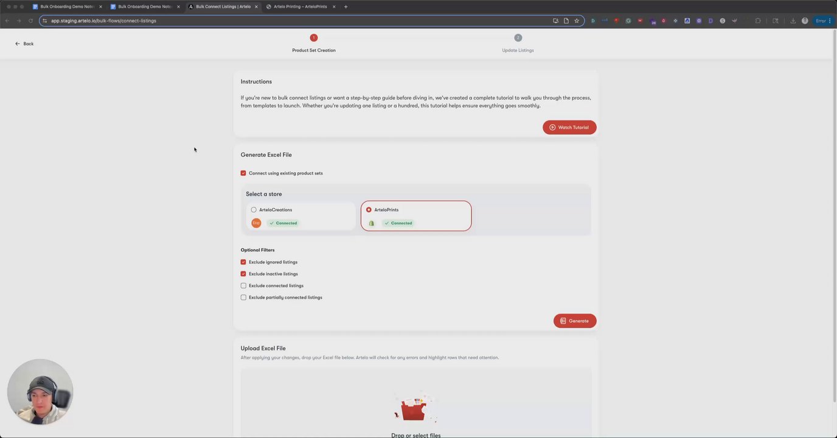Click step 1 circle above Product Set Creation

[314, 38]
